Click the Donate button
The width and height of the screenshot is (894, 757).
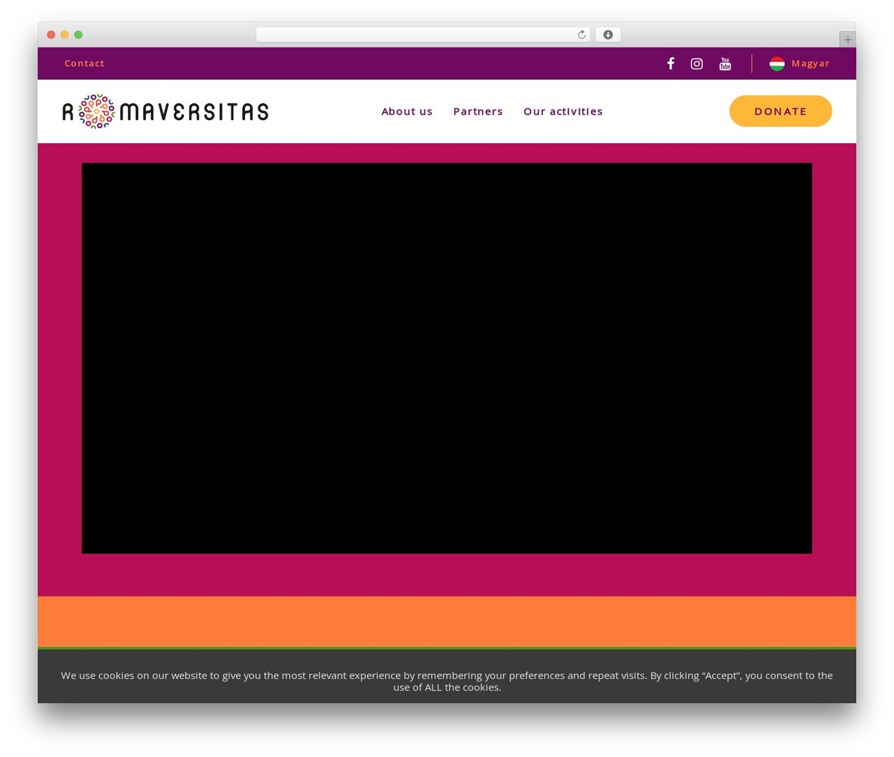tap(781, 111)
